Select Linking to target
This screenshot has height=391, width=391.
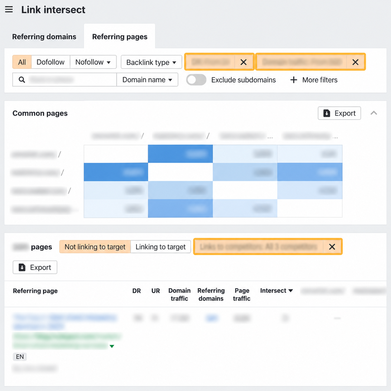[x=161, y=247]
